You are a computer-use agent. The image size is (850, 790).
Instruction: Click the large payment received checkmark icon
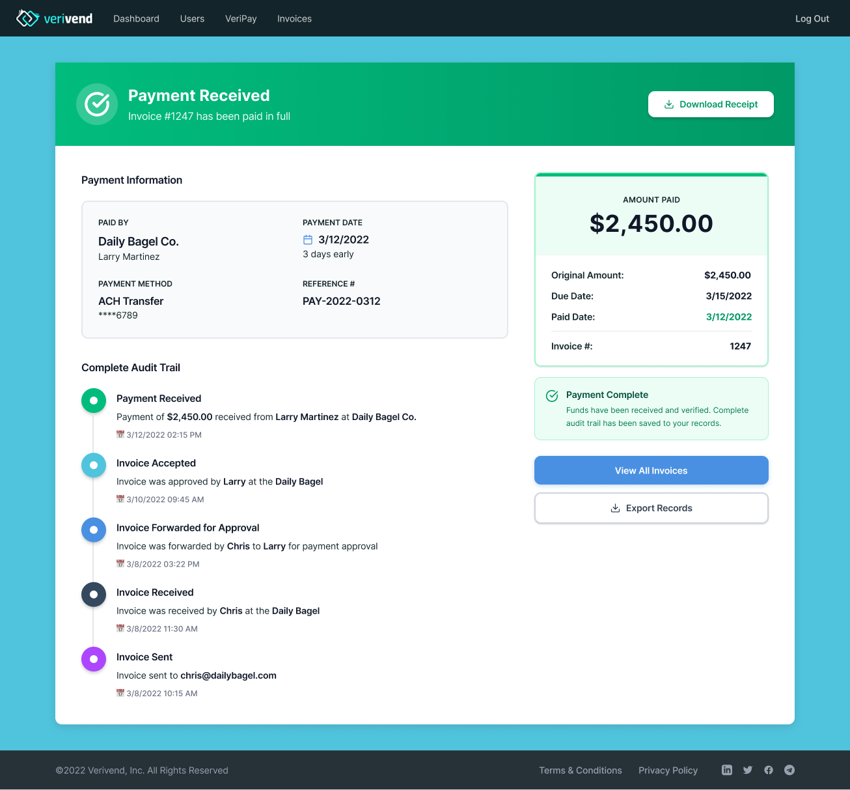(97, 104)
